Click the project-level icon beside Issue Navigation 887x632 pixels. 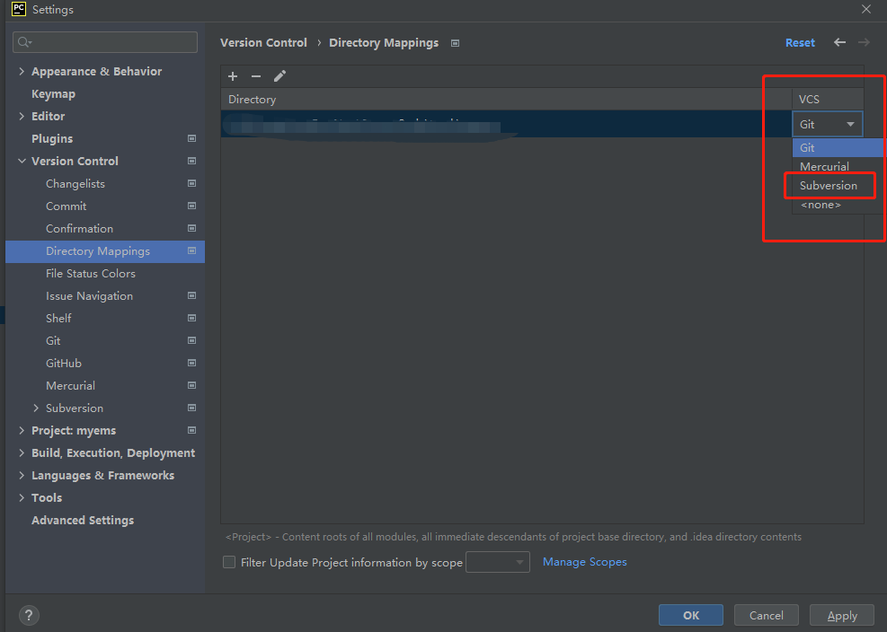pos(191,295)
